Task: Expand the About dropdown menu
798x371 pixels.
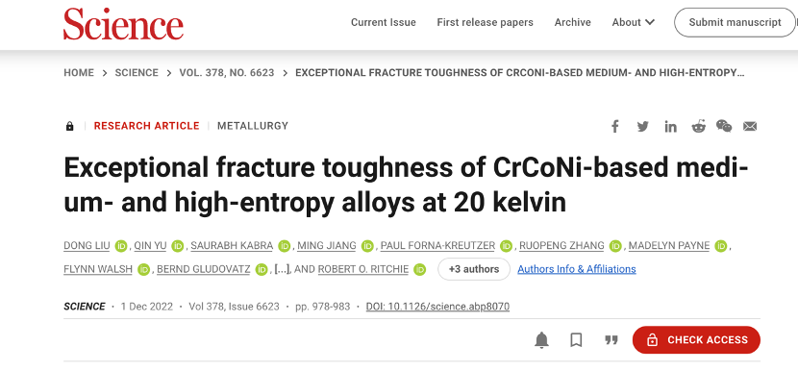Action: pos(633,22)
